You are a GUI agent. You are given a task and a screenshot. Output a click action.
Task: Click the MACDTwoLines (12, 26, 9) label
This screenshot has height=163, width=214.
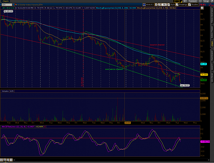(x=13, y=127)
